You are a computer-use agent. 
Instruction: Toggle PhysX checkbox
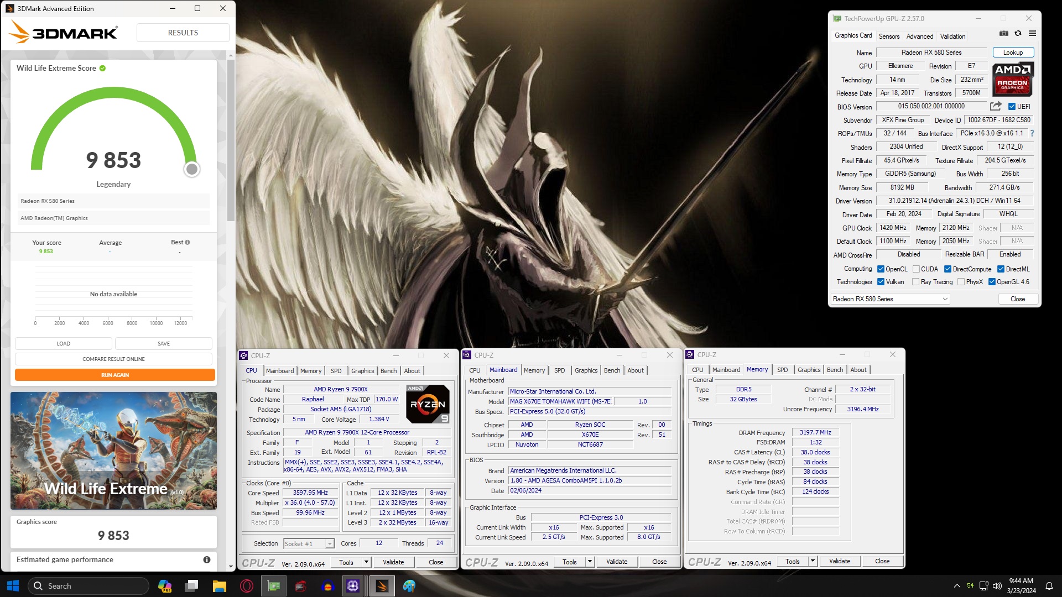[961, 282]
